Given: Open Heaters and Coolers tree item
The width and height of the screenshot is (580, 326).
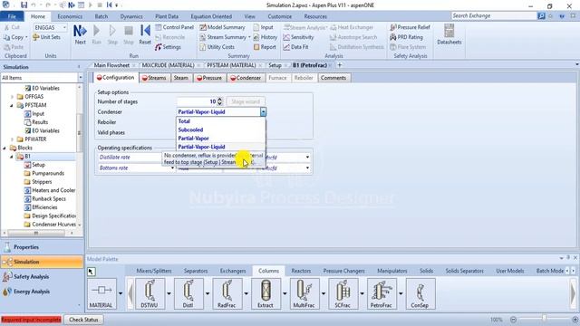Looking at the screenshot, I should click(53, 190).
